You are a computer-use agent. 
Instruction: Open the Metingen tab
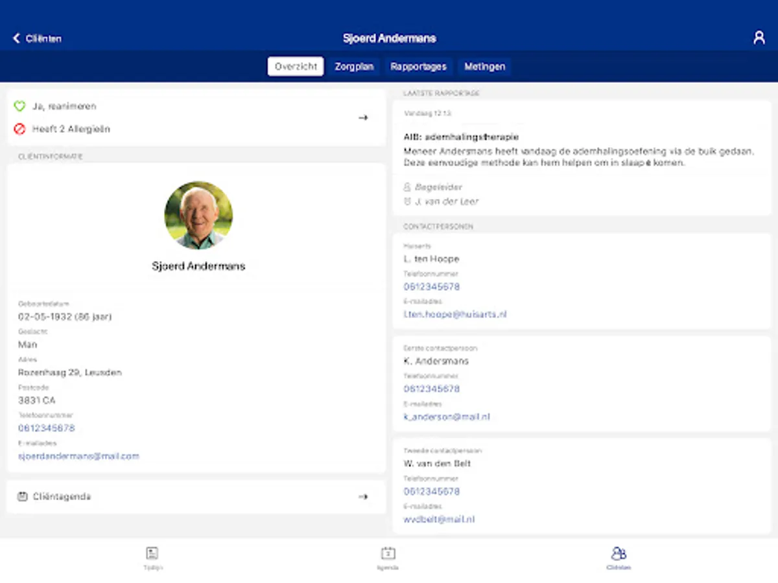(x=484, y=67)
